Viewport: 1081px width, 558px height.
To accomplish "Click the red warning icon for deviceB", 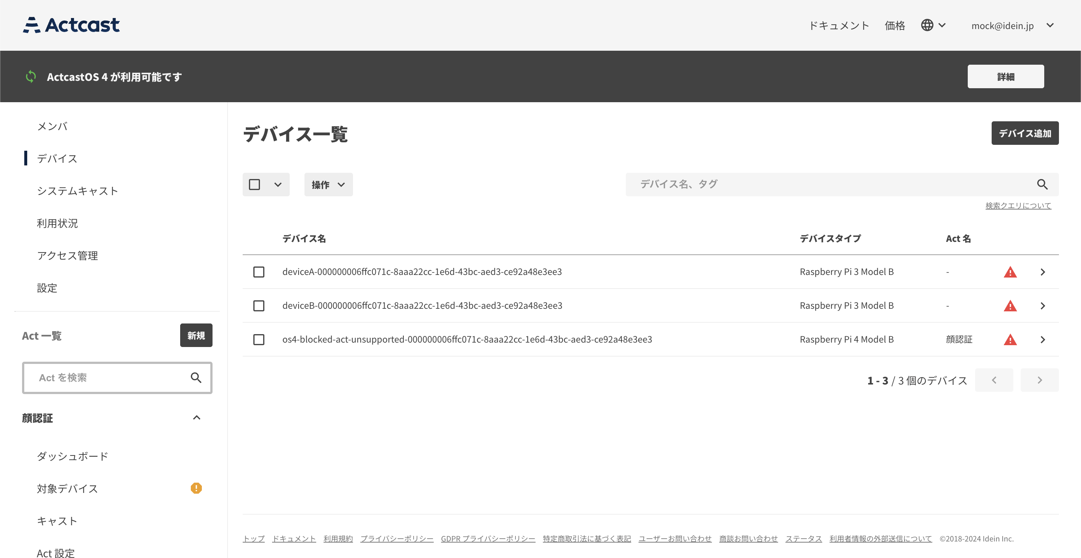I will point(1010,305).
